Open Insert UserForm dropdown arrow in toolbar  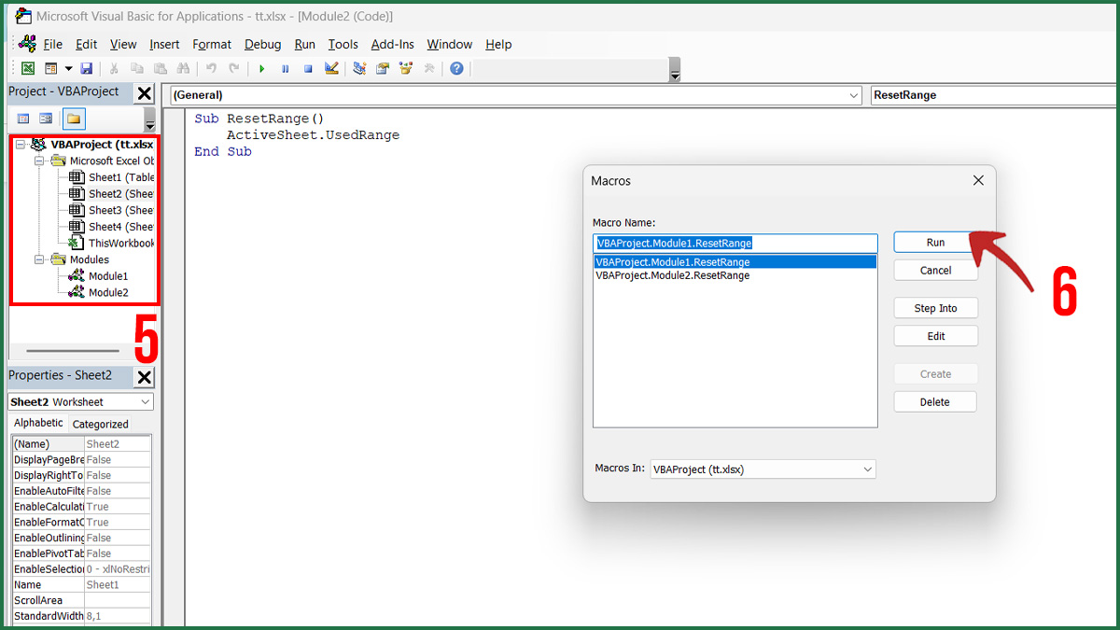68,68
